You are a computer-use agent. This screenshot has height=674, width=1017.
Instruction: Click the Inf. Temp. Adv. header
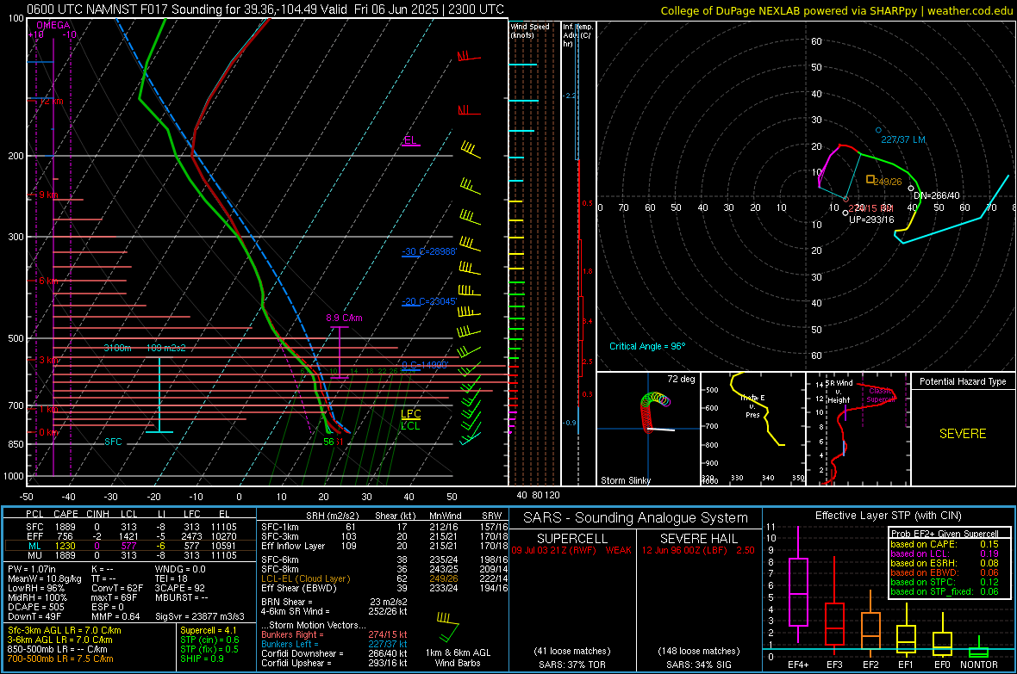click(x=577, y=35)
